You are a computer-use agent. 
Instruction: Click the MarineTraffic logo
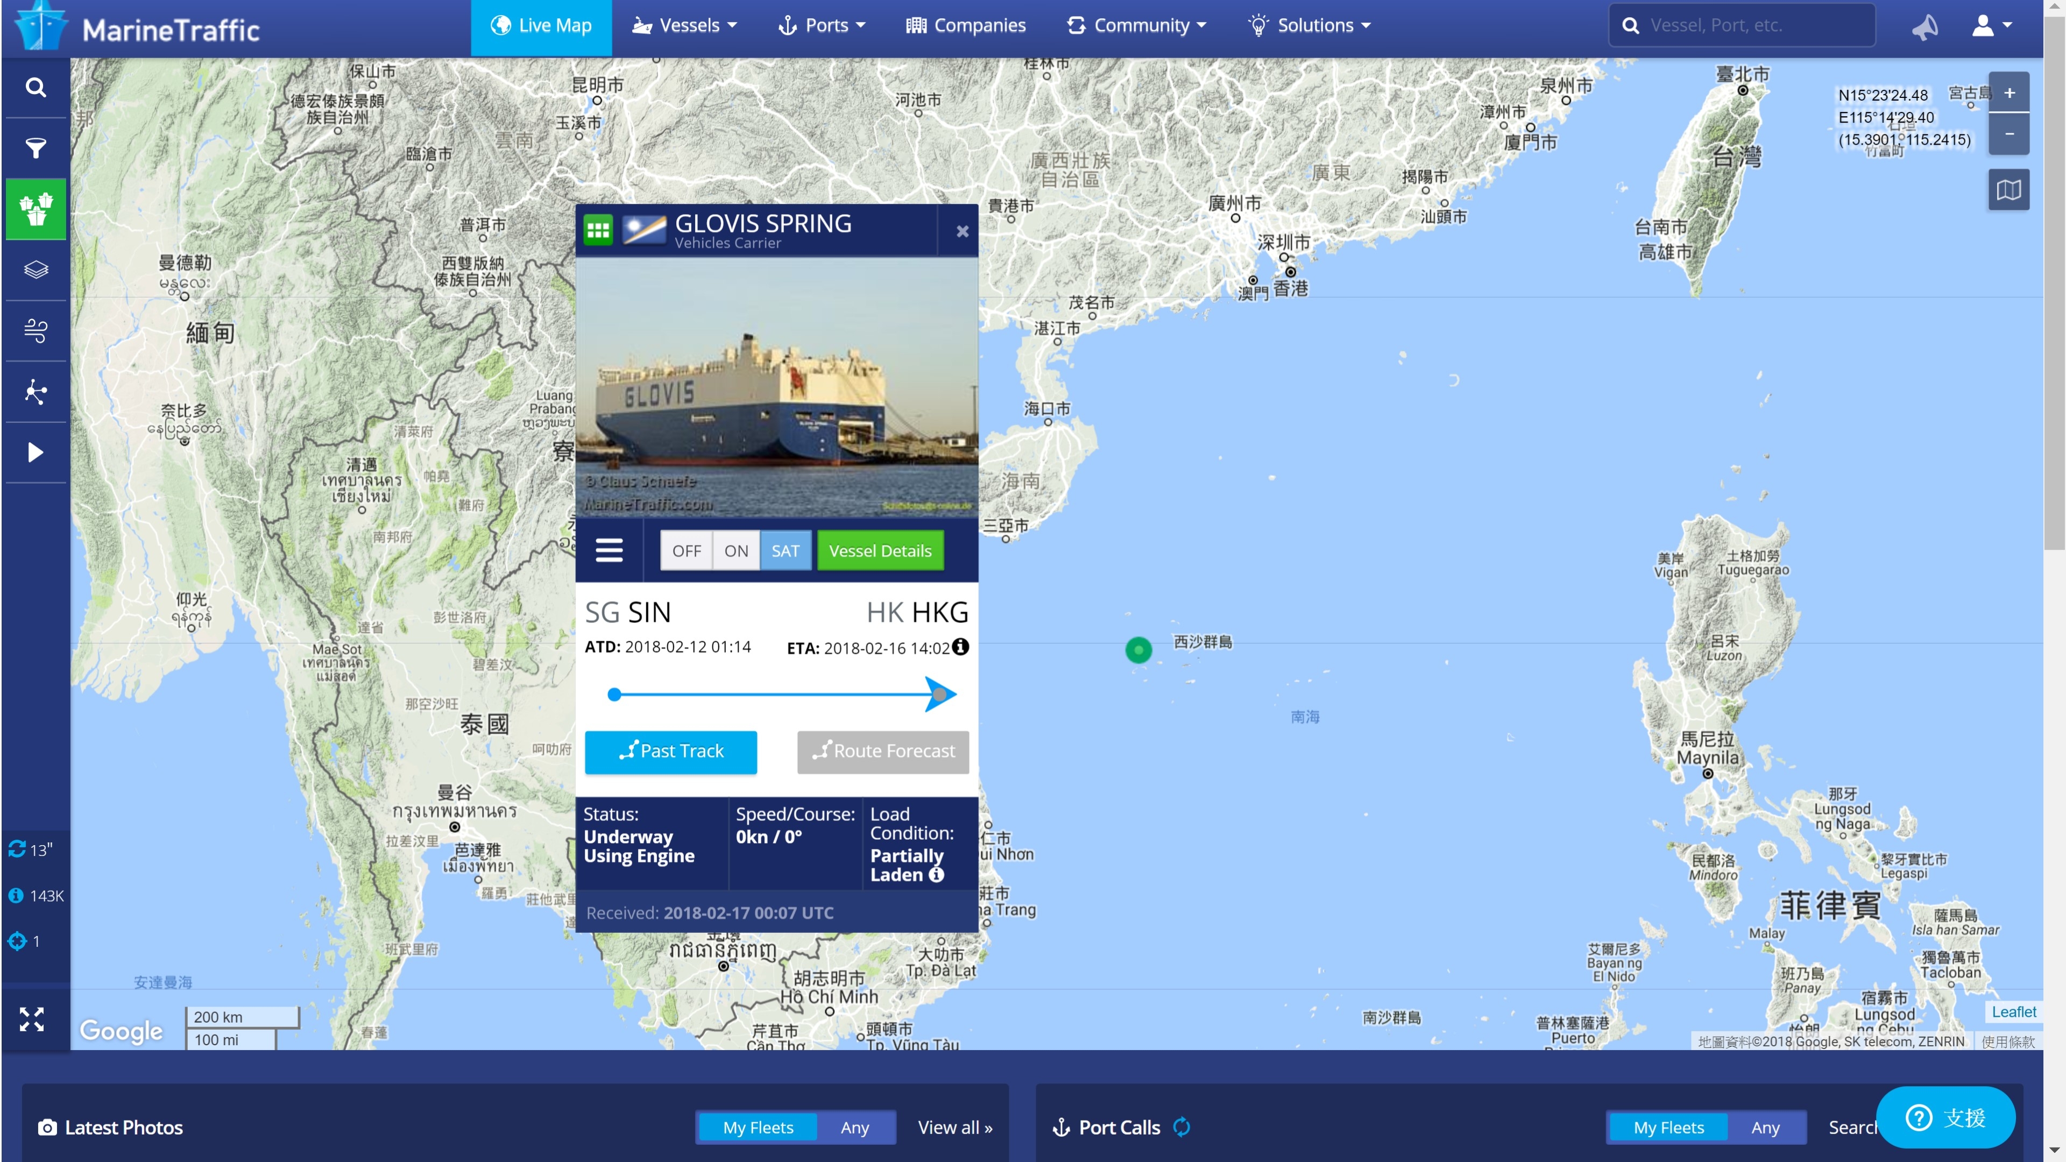(138, 27)
